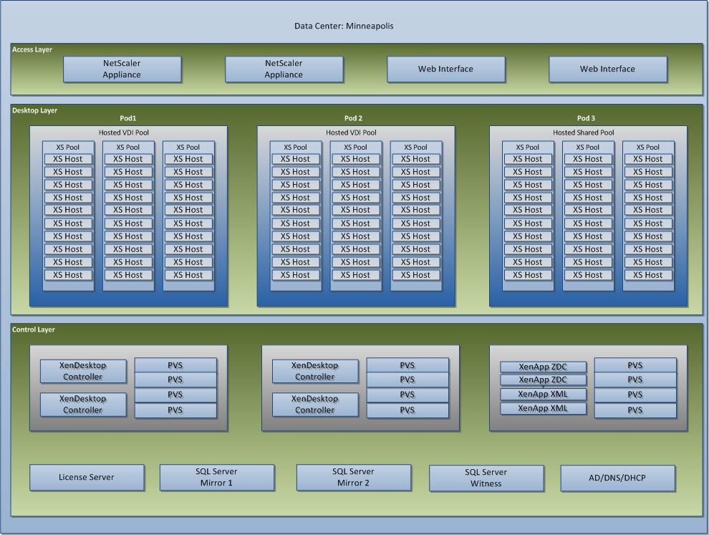Click the topmost XenApp ZDC box
Viewport: 709px width, 535px height.
(543, 367)
